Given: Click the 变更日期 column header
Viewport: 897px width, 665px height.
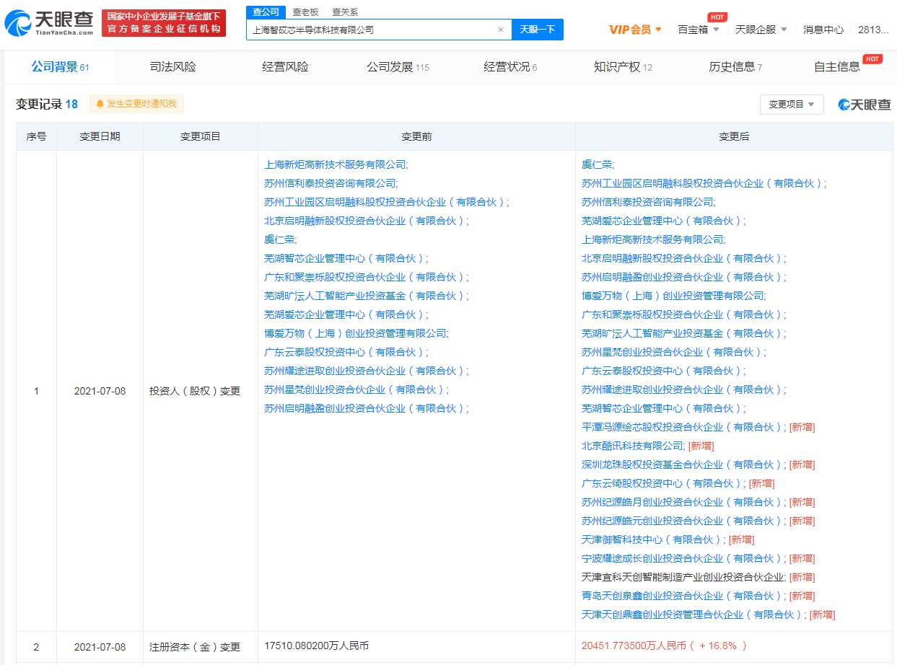Looking at the screenshot, I should (100, 136).
